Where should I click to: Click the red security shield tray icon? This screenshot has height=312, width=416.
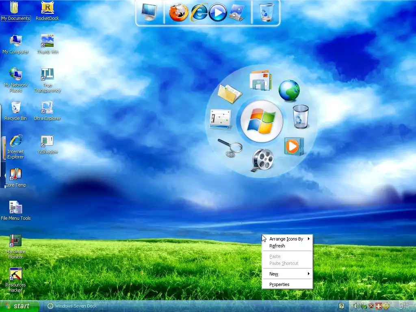pos(371,306)
